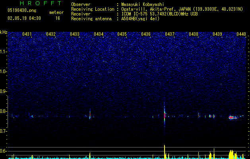Screen dimensions: 250x159
Task: Click the Receiving antenna label
Action: pyautogui.click(x=91, y=19)
